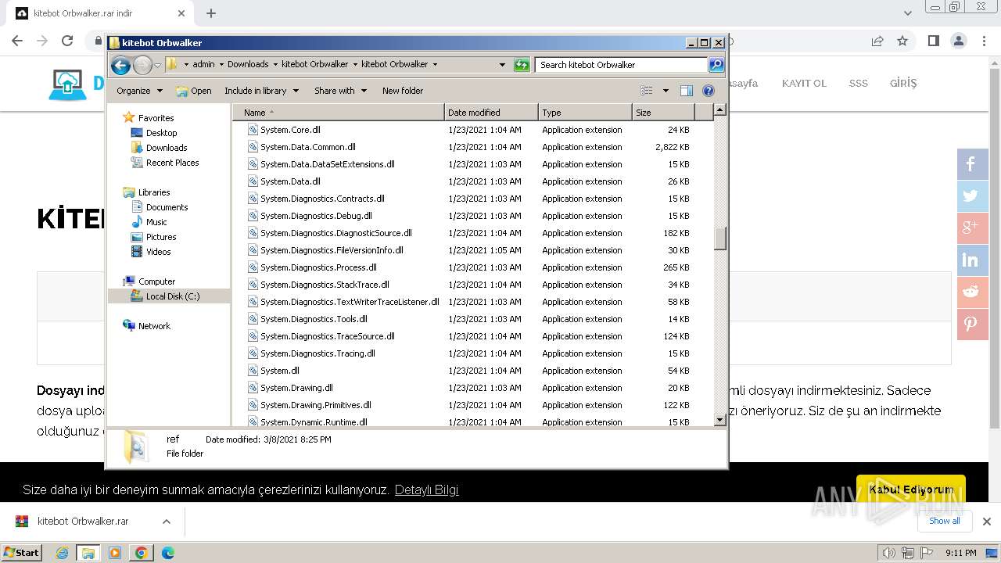Toggle the preview pane icon

click(686, 91)
